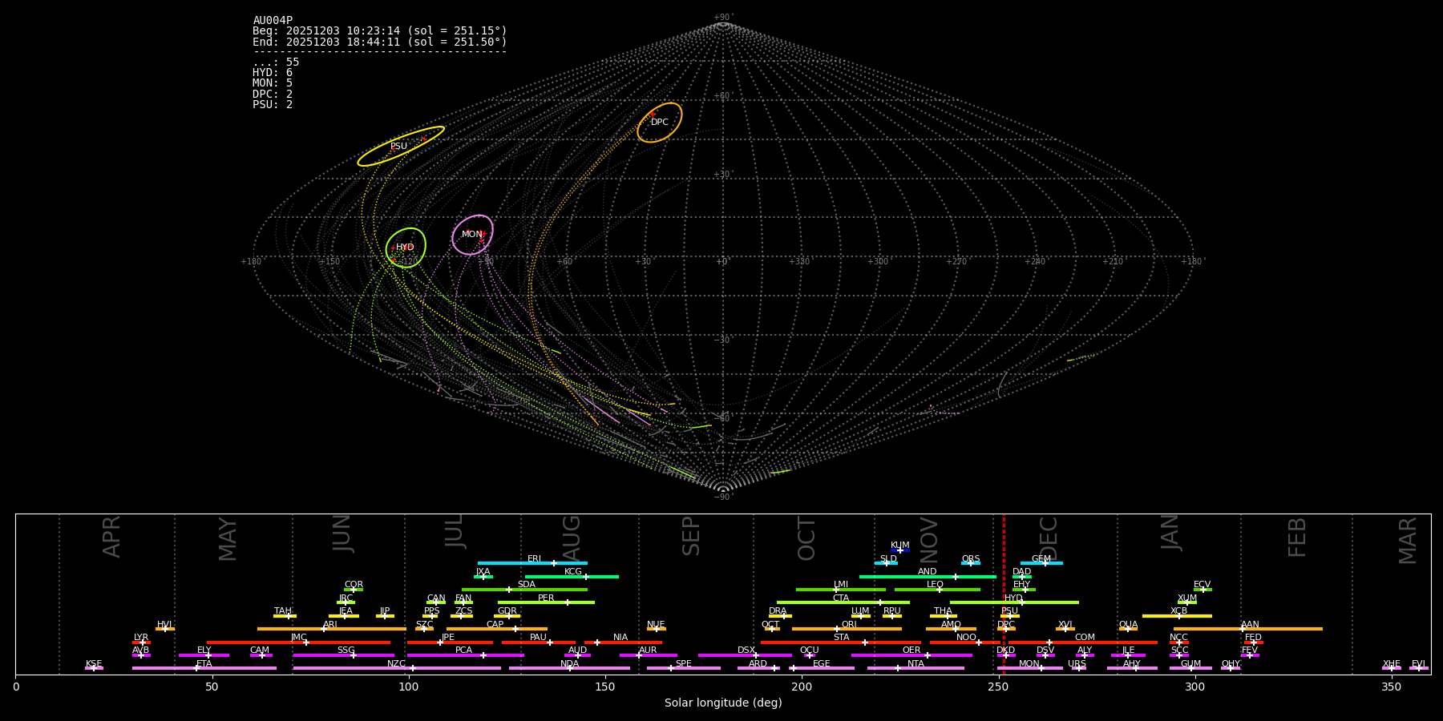This screenshot has height=721, width=1443.
Task: Click the SPE shower label in the timeline
Action: (x=683, y=664)
